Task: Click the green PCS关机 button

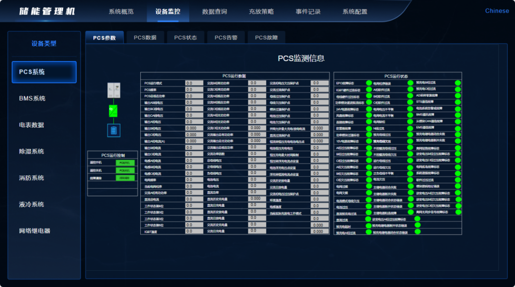Action: (x=125, y=170)
